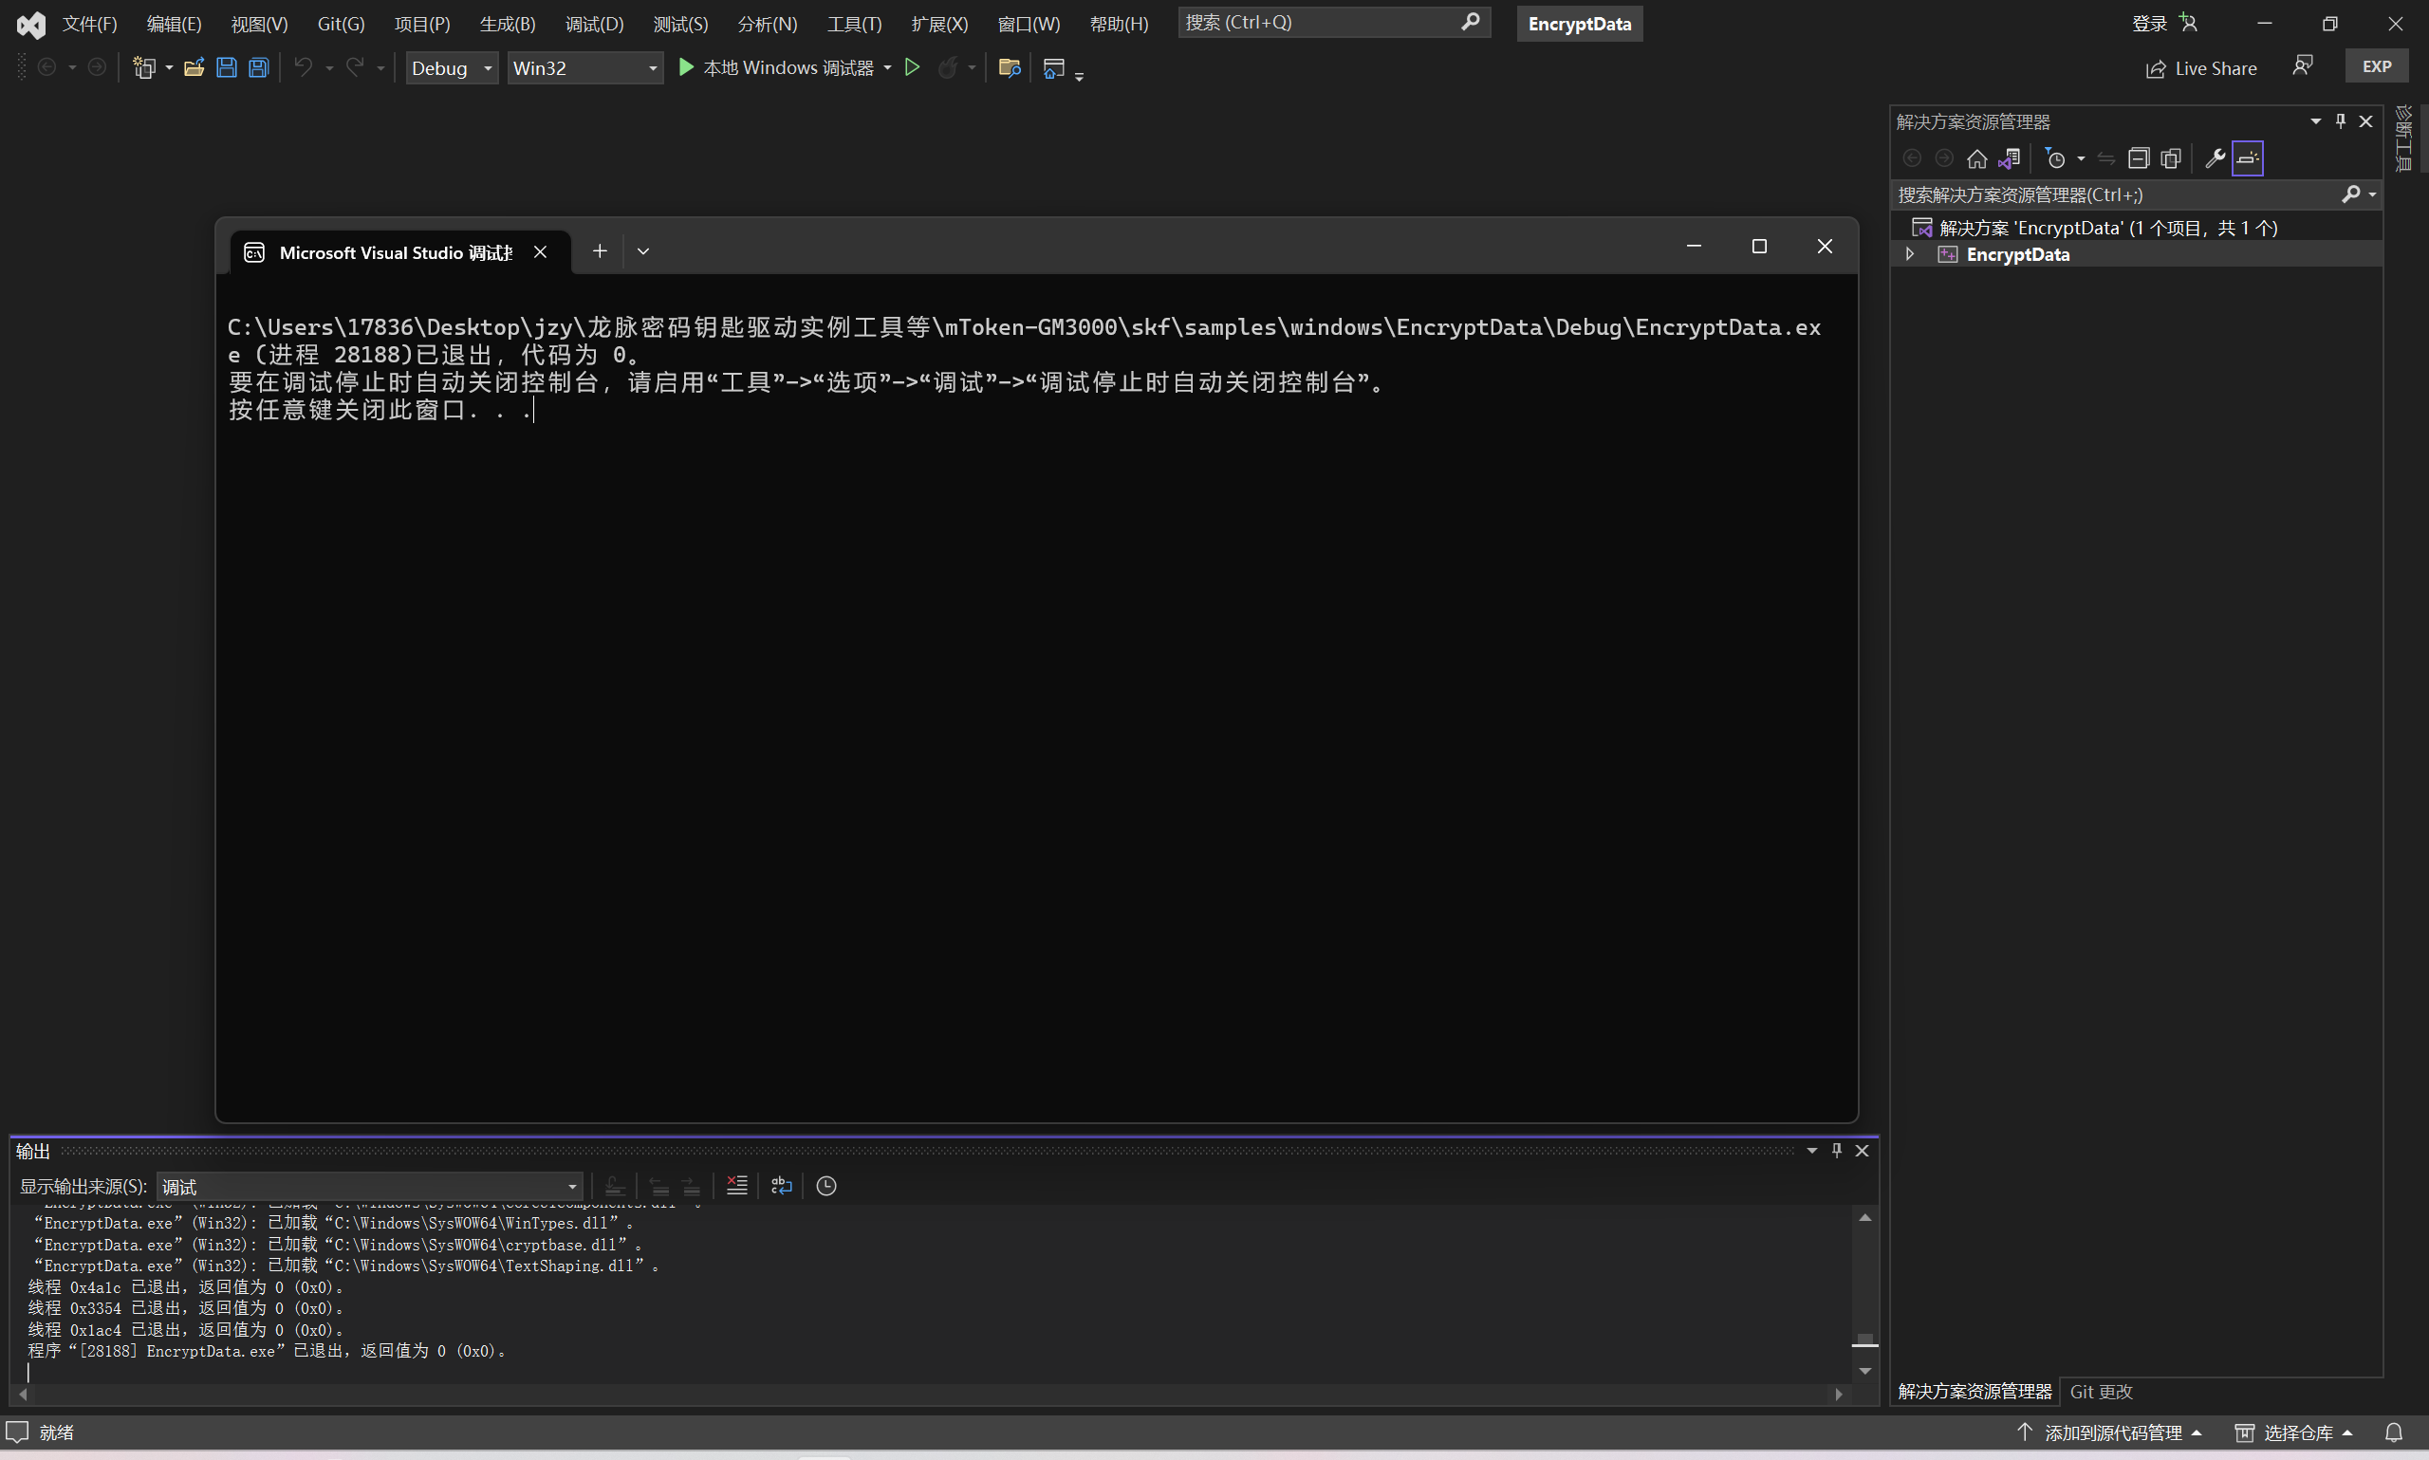The height and width of the screenshot is (1460, 2429).
Task: Click the Live Share button
Action: click(x=2201, y=68)
